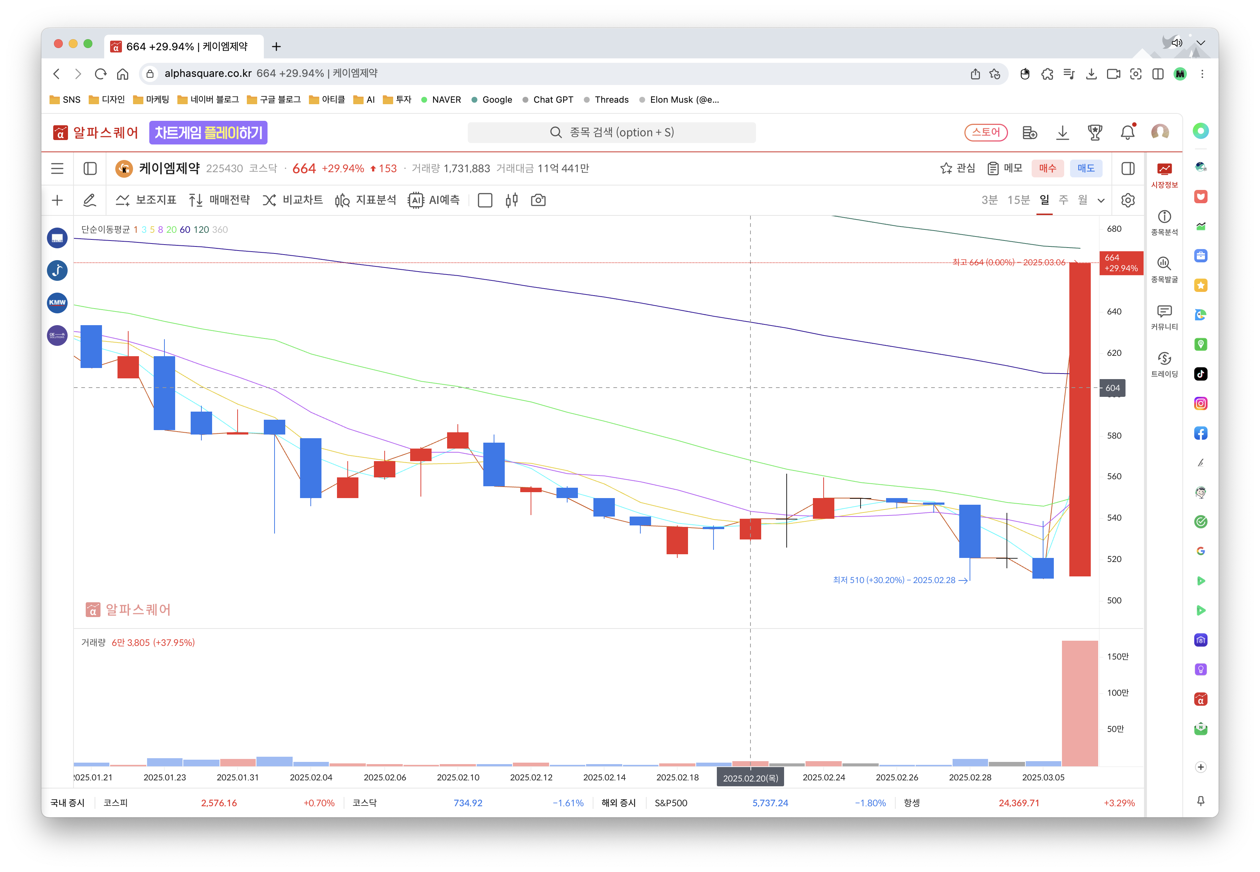This screenshot has width=1260, height=872.
Task: Open TikTok in browser sidebar
Action: tap(1201, 374)
